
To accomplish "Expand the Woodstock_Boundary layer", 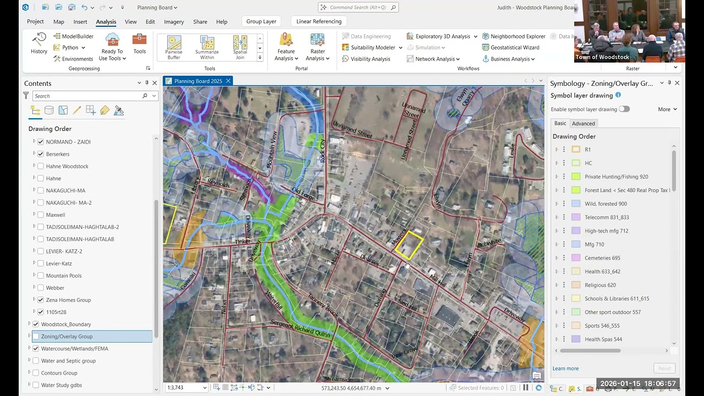I will pos(29,324).
